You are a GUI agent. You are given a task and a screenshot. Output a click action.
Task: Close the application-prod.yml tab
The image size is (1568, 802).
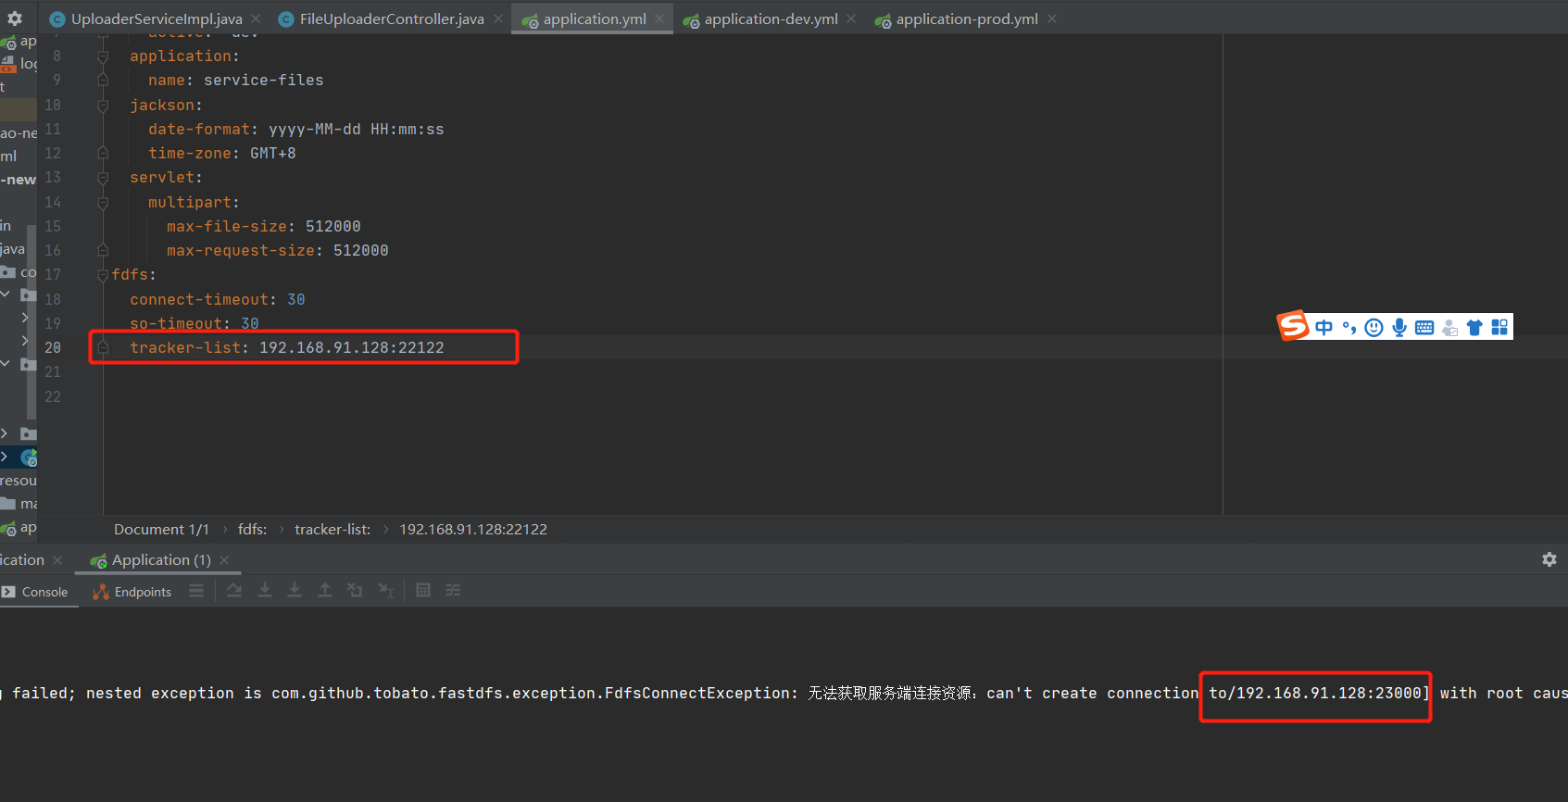[x=1052, y=19]
